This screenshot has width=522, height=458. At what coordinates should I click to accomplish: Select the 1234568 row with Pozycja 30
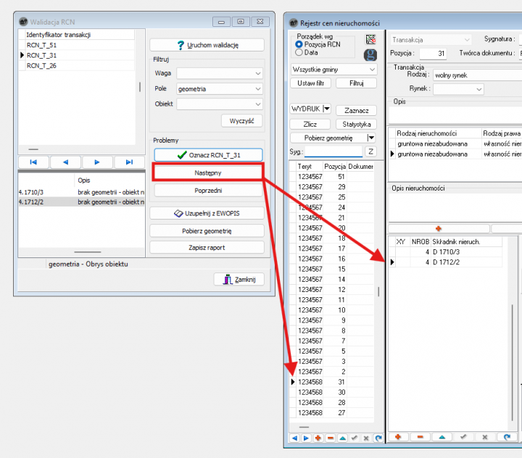(335, 392)
